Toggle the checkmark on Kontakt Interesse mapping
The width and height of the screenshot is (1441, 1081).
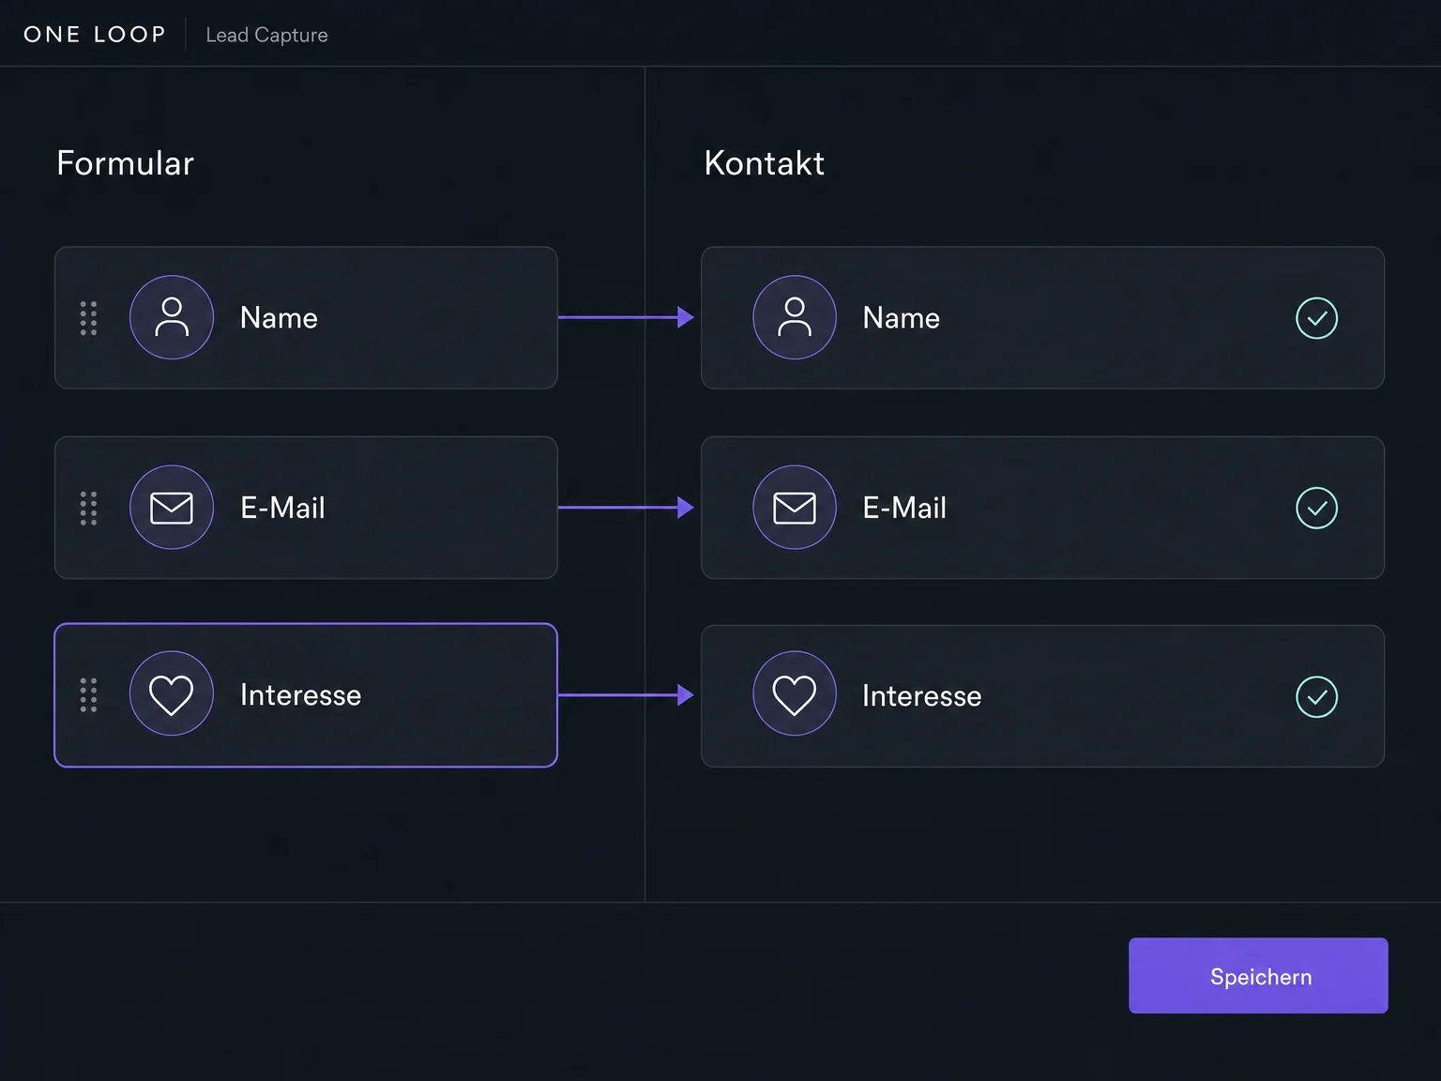pos(1317,697)
